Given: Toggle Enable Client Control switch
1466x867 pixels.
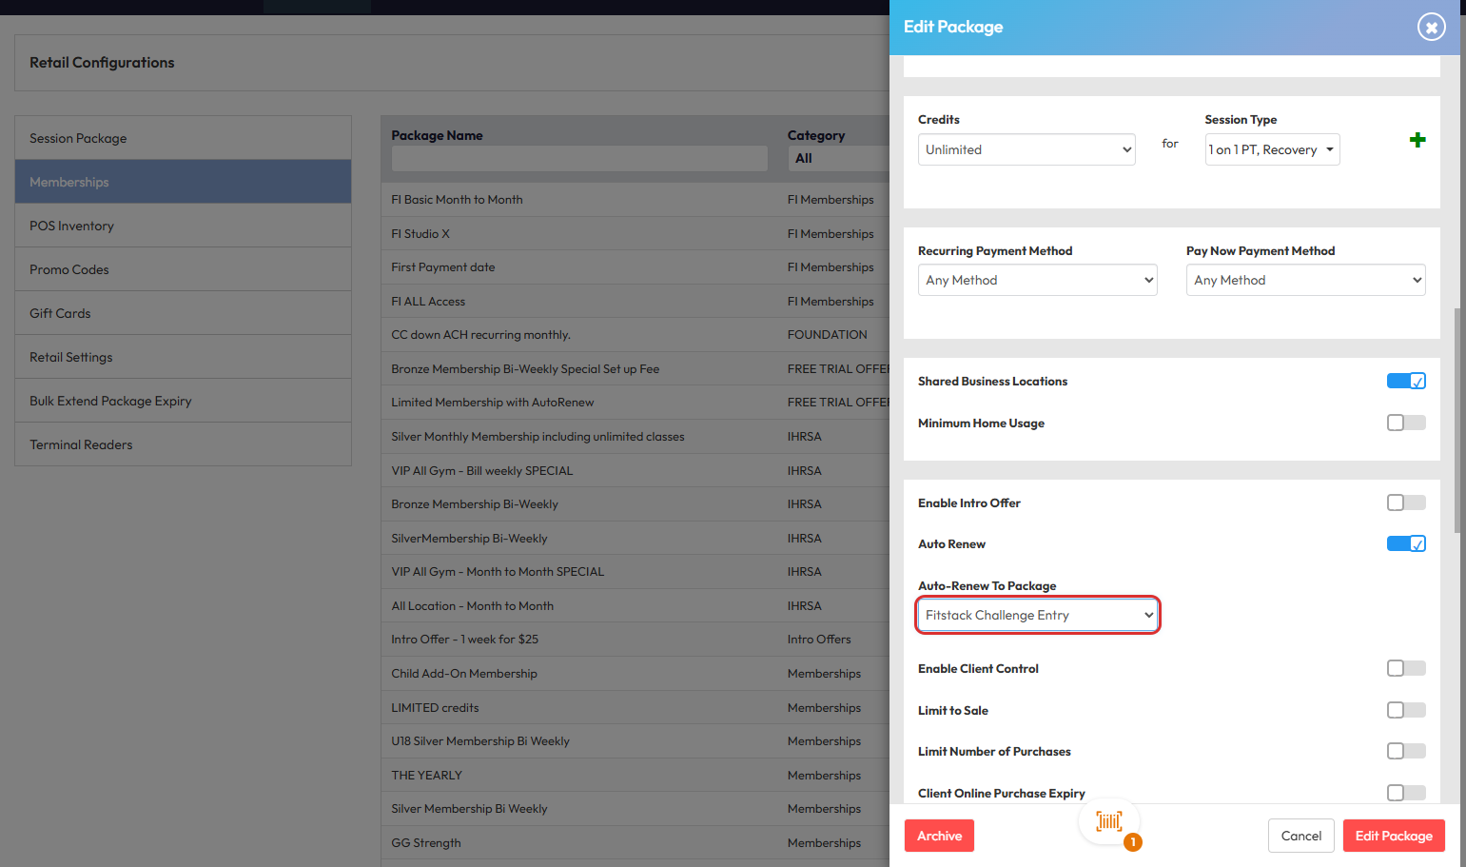Looking at the screenshot, I should 1405,668.
